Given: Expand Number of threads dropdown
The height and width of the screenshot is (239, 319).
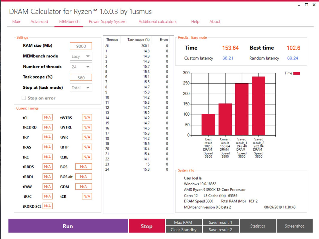Looking at the screenshot, I should 81,67.
